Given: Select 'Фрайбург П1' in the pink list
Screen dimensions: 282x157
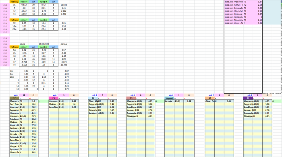Looking at the screenshot, I should (x=243, y=2).
